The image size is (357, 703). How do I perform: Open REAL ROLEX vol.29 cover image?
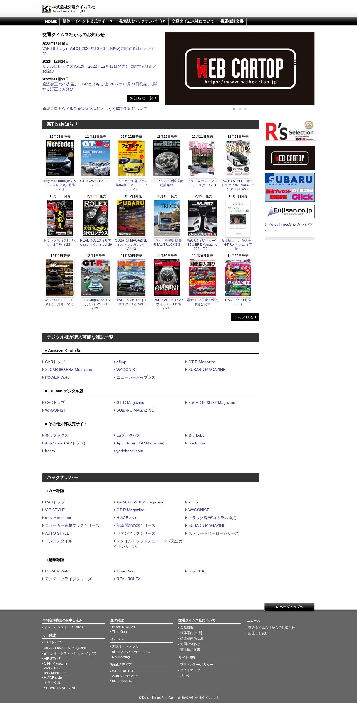96,218
